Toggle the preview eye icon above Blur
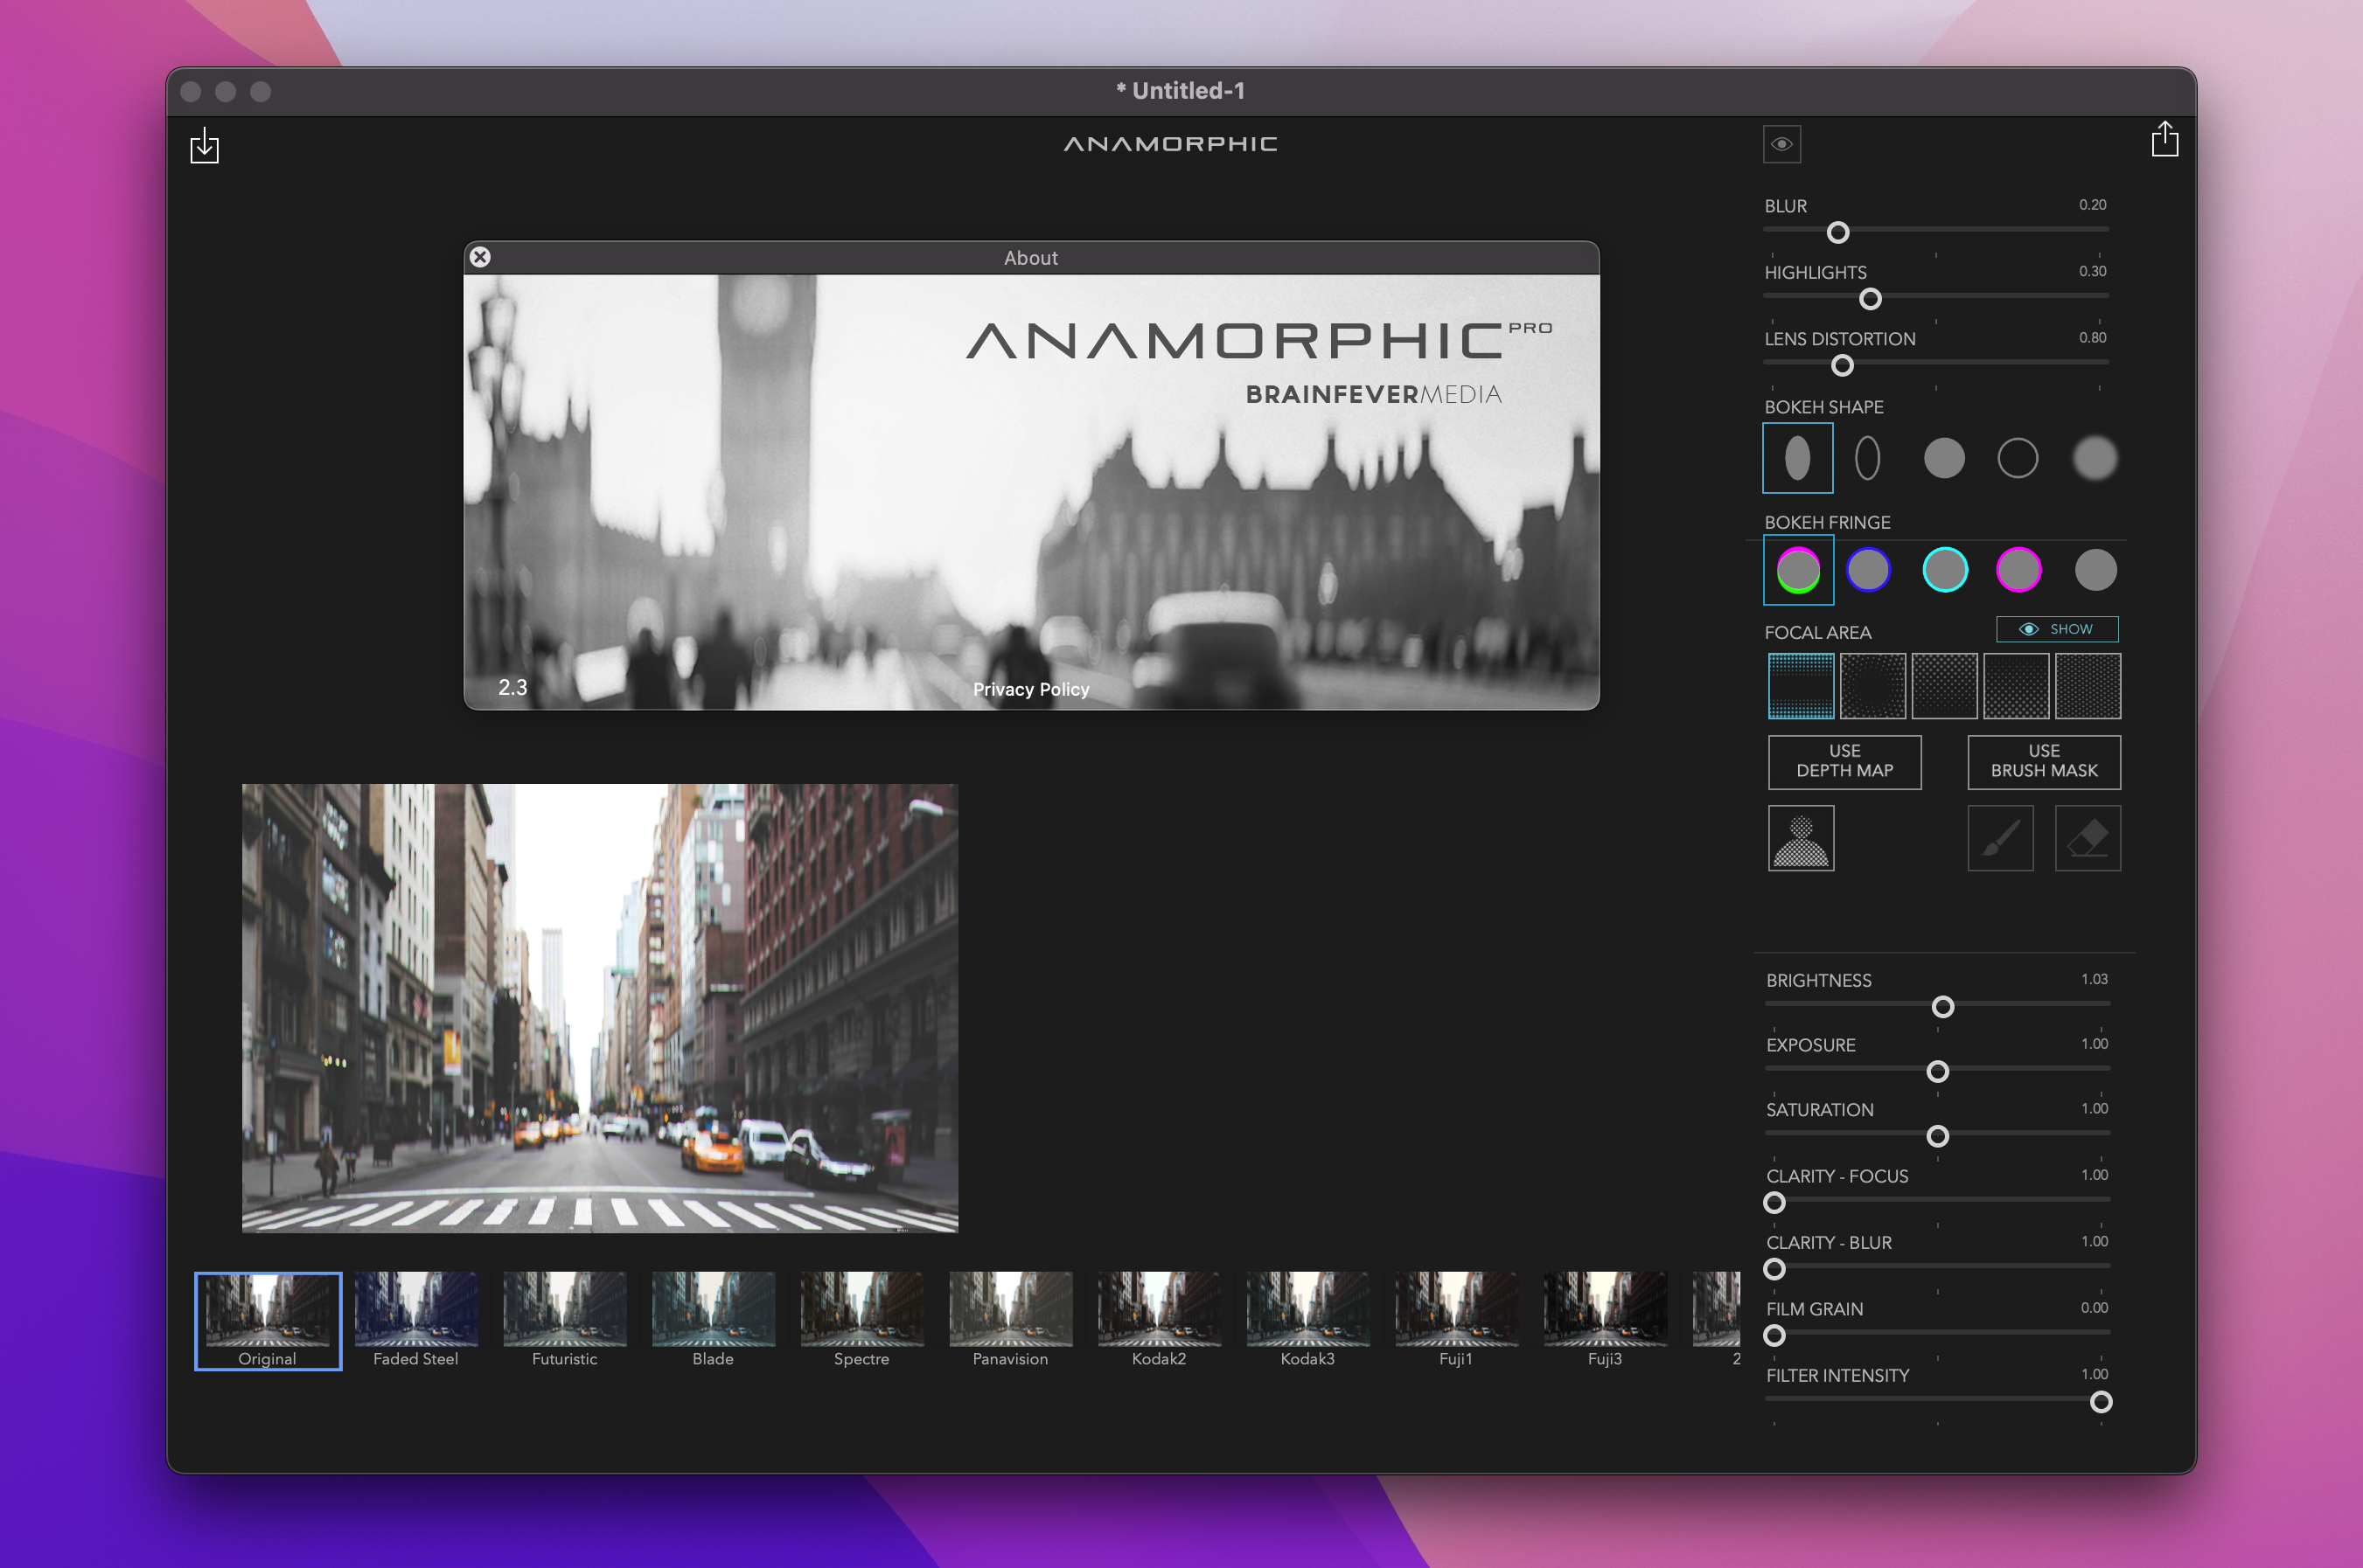2363x1568 pixels. click(1781, 144)
